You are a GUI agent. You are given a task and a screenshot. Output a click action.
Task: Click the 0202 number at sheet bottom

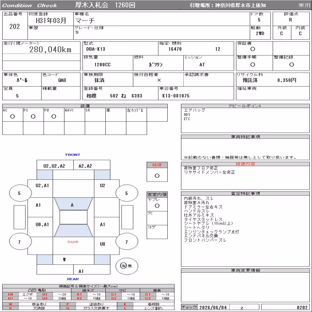[x=302, y=308]
